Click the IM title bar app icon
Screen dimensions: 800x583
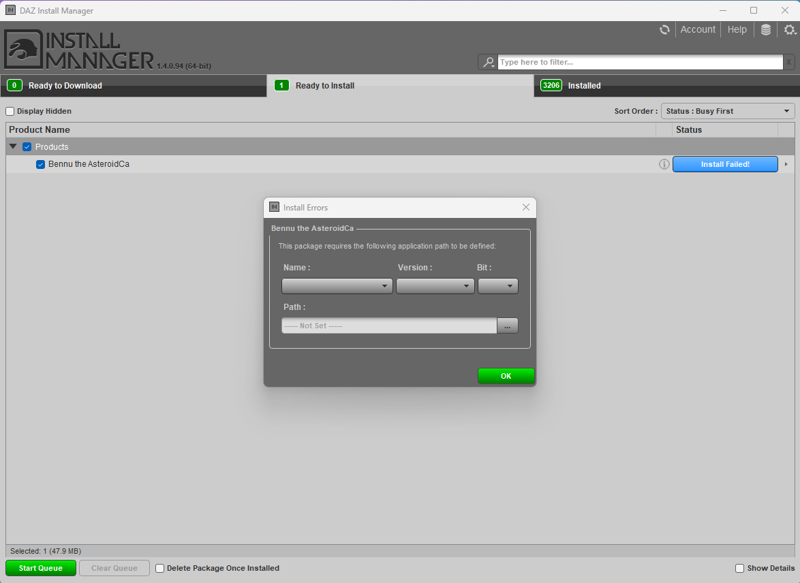(x=10, y=10)
